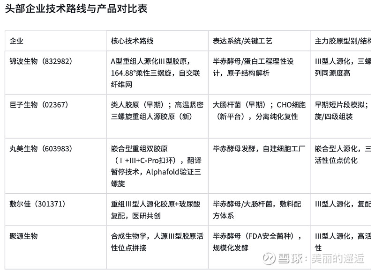Select the 核心技术路线 column header
The width and height of the screenshot is (375, 270).
click(157, 41)
